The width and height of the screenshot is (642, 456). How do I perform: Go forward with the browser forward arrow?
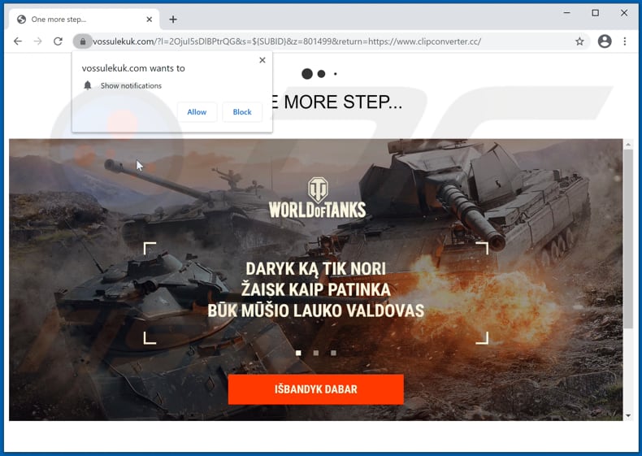[x=37, y=41]
